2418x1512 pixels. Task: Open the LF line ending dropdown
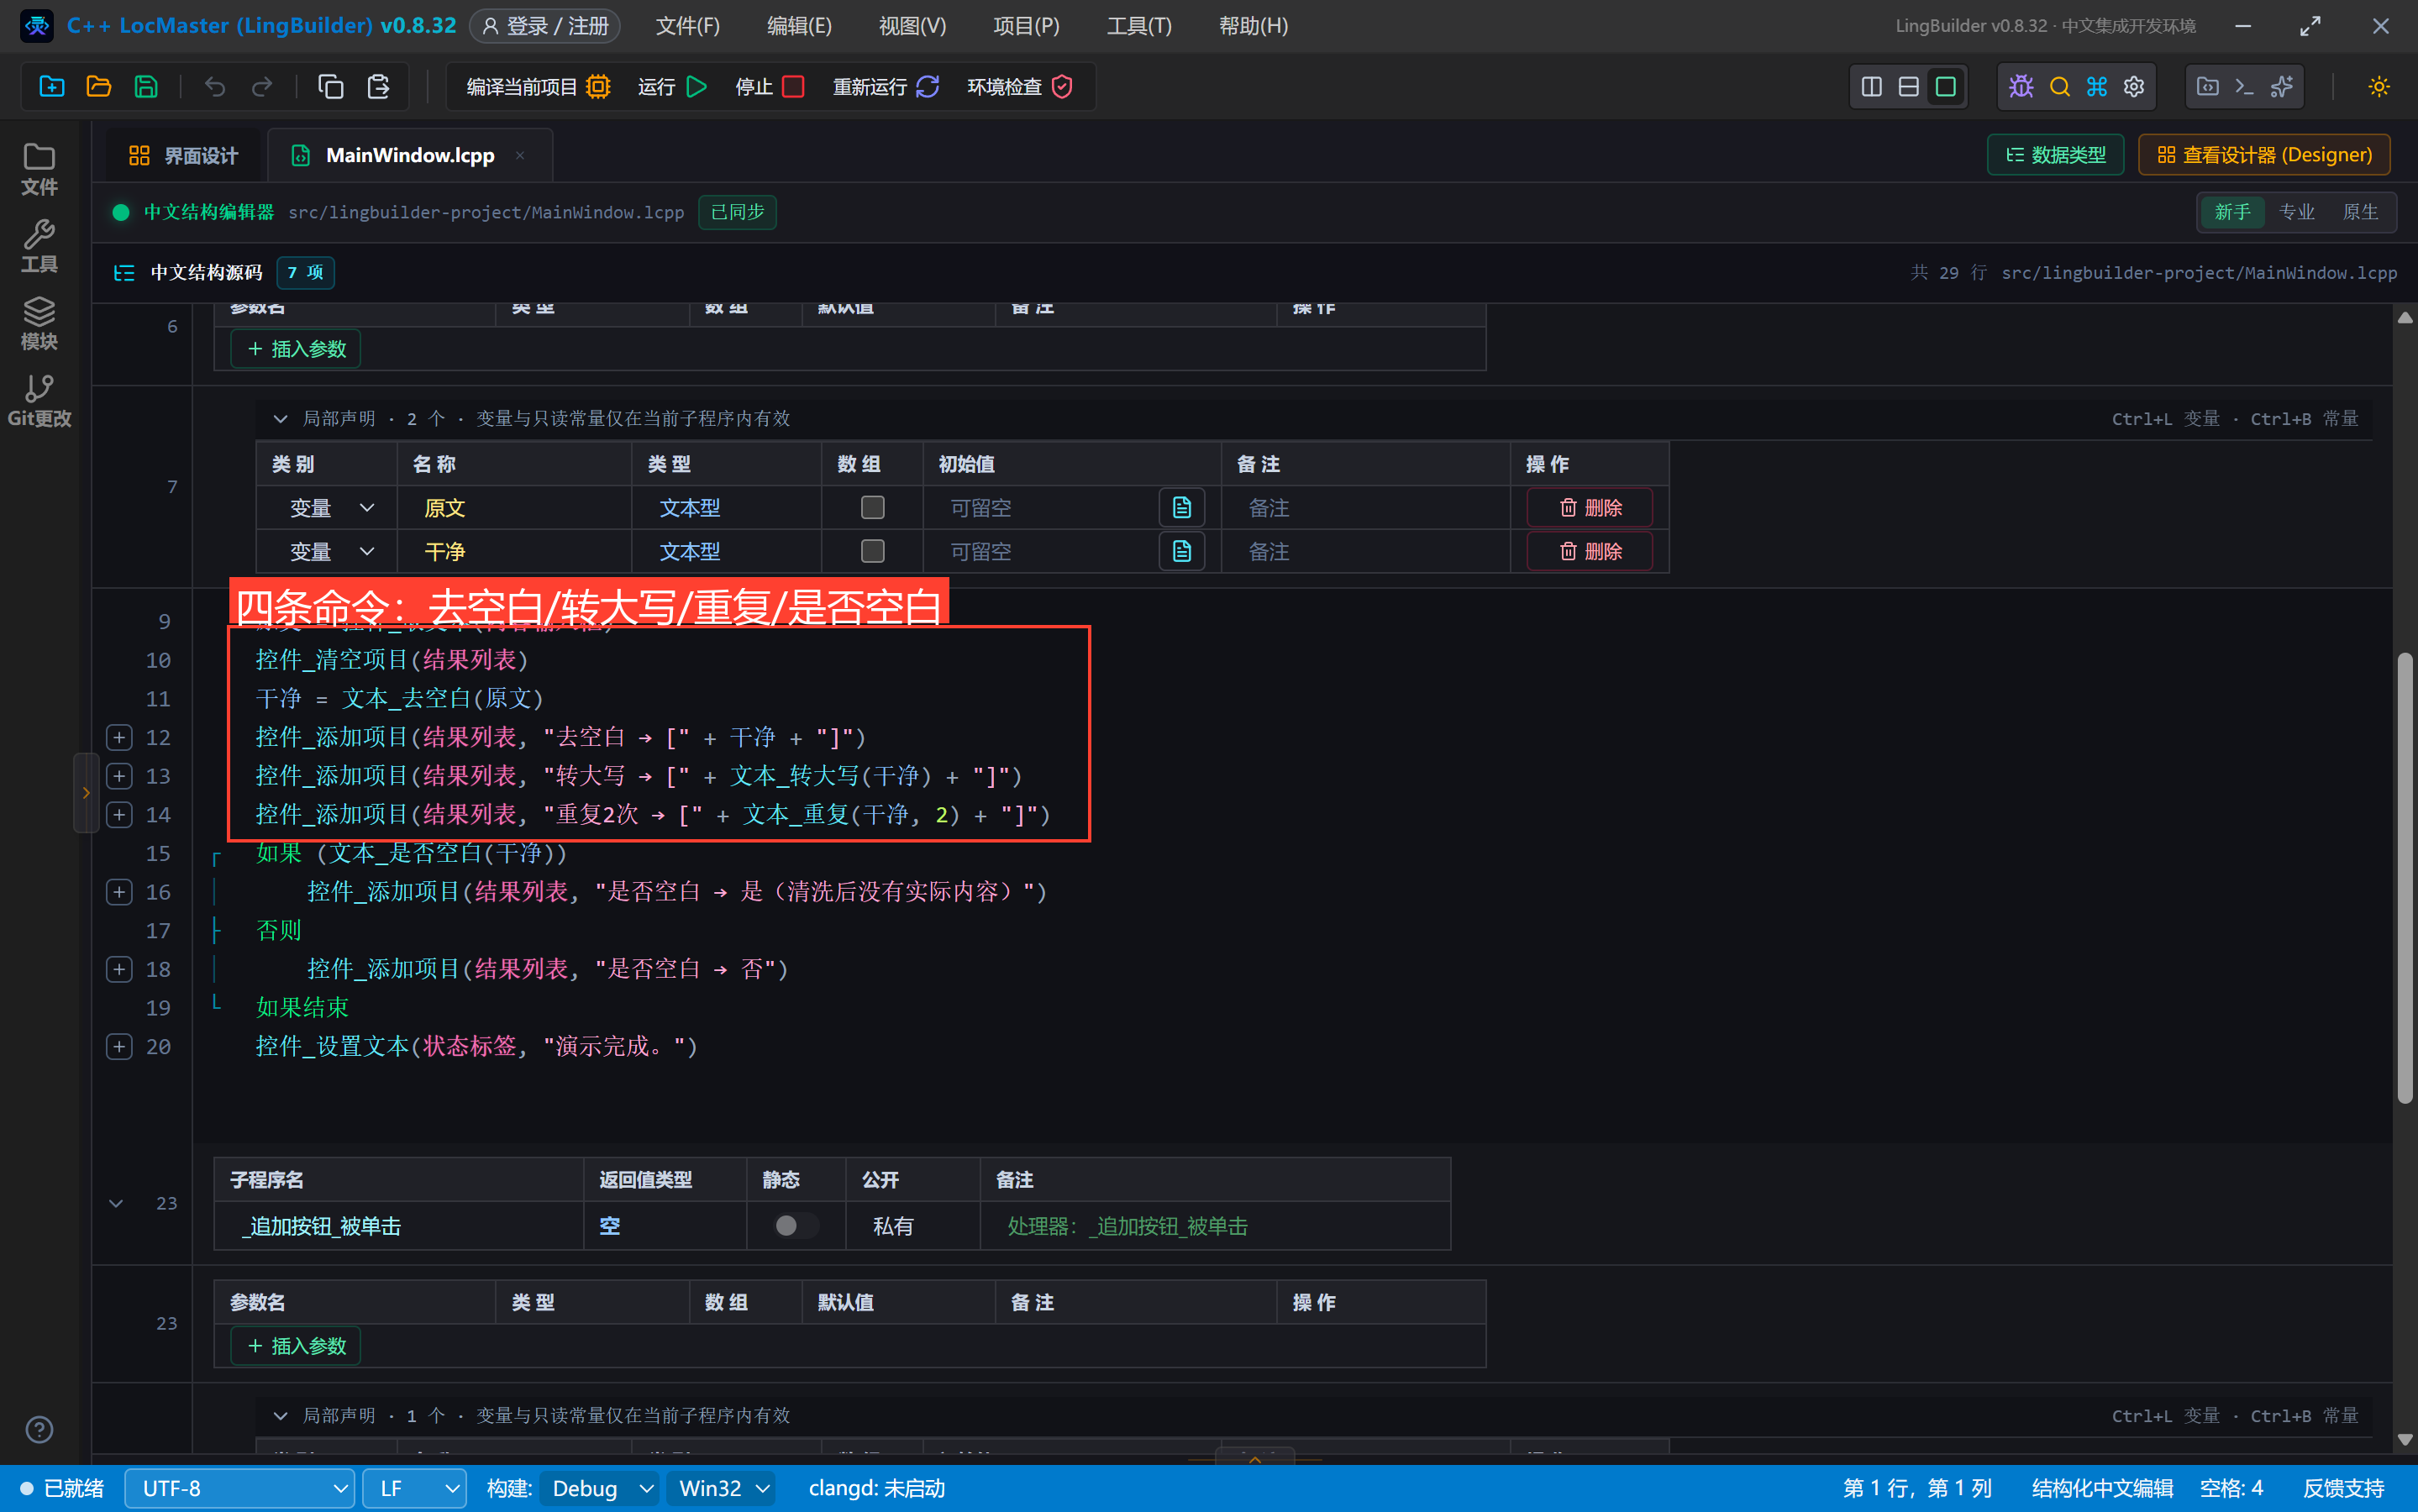(414, 1488)
